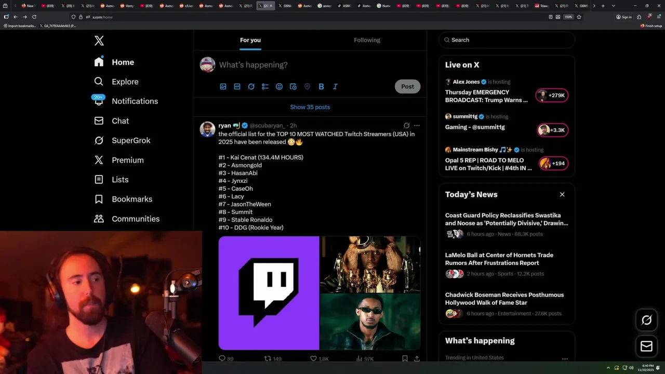Viewport: 665px width, 374px height.
Task: Switch to the For you tab
Action: point(250,40)
